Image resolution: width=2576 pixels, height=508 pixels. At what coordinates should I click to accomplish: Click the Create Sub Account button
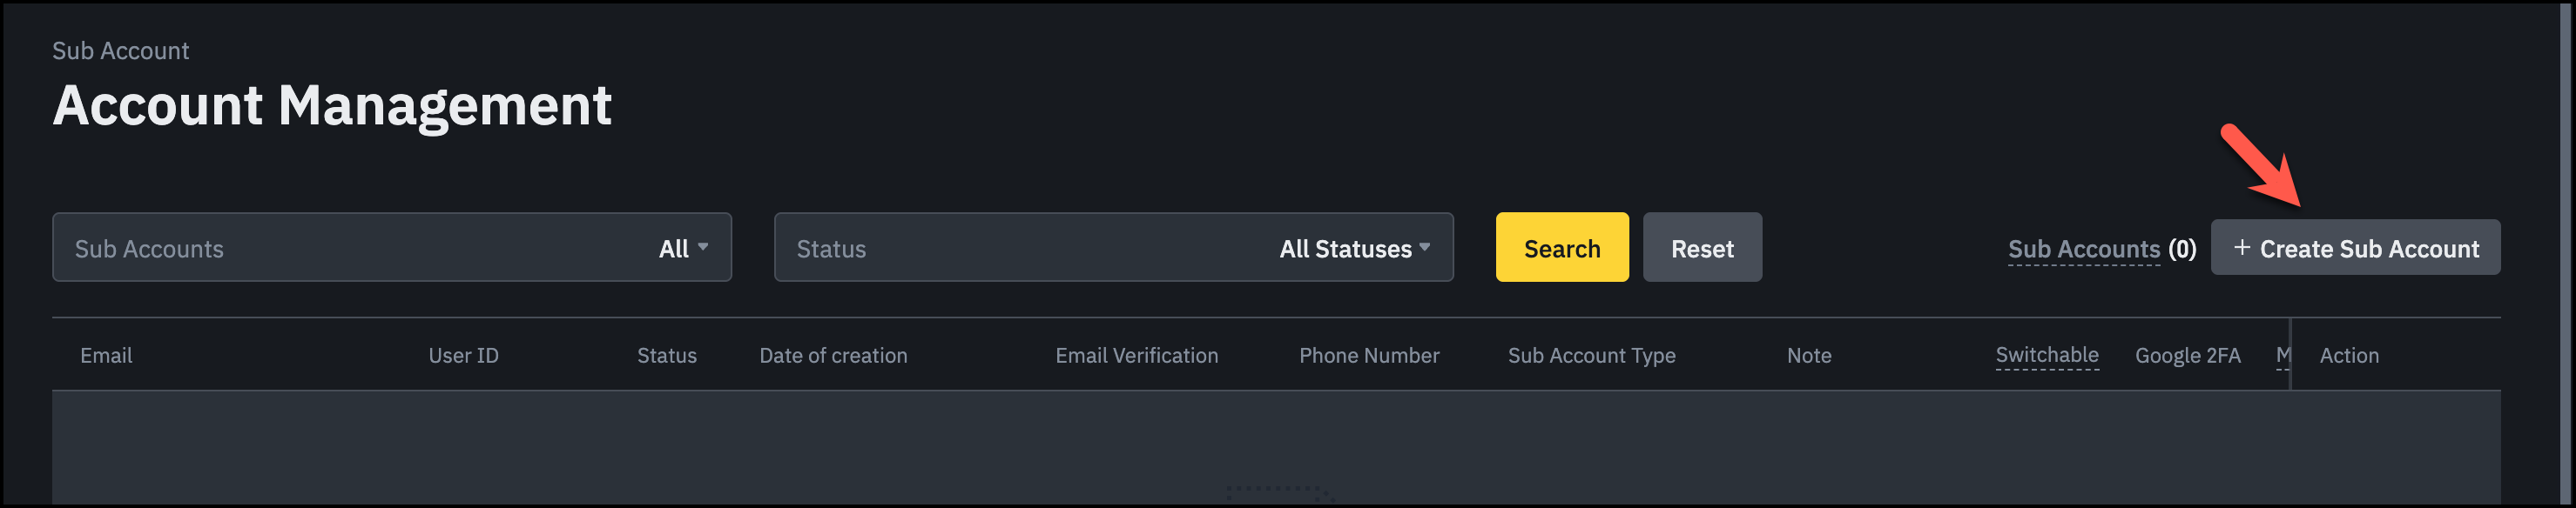2355,249
